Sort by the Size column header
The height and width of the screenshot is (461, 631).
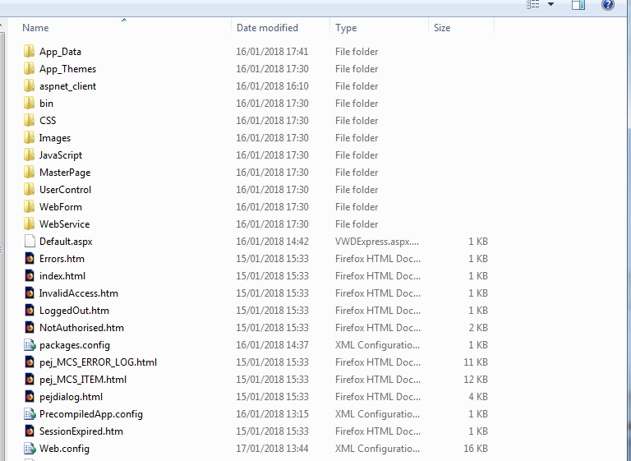[x=461, y=28]
